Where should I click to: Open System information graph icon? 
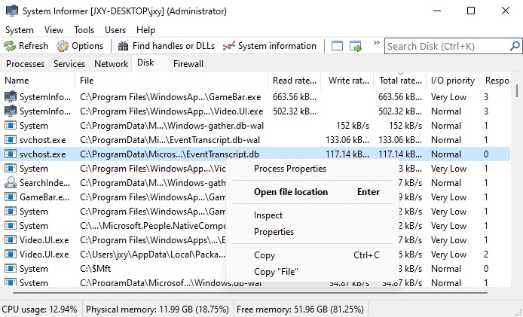coord(229,46)
